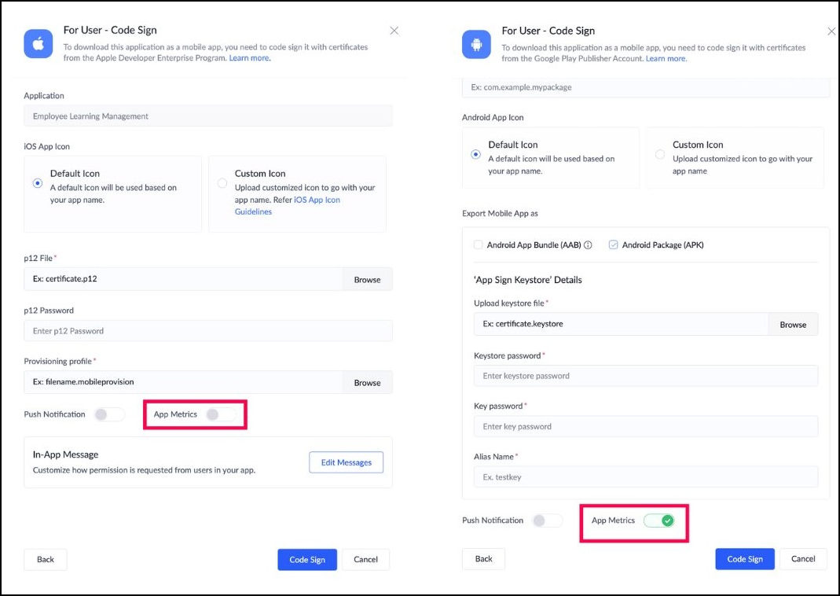Click info icon beside Android App Bundle
The height and width of the screenshot is (596, 840).
[x=588, y=245]
